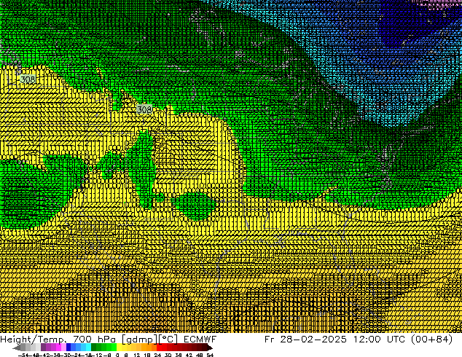The width and height of the screenshot is (462, 357).
Task: Click the gray left arrow end of legend
Action: [x=17, y=348]
